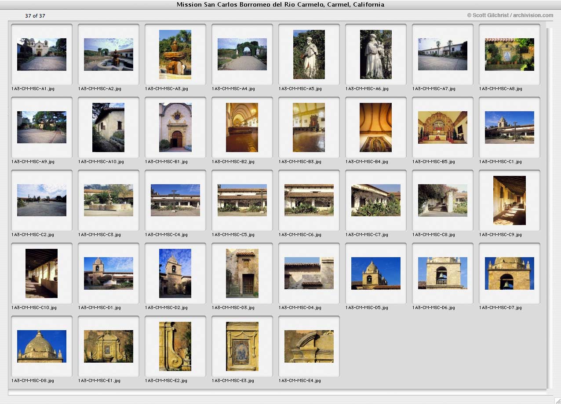Click the filename label 1A3-CM-MSC-C9.jpg
Image resolution: width=561 pixels, height=404 pixels.
[x=501, y=235]
